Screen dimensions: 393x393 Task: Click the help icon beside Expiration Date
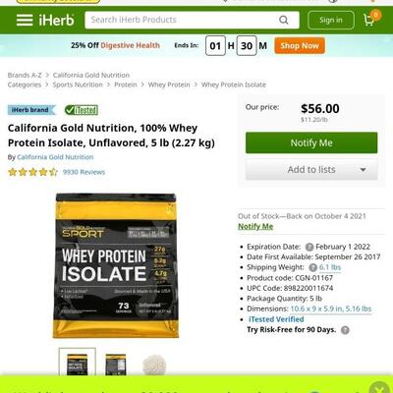click(309, 247)
